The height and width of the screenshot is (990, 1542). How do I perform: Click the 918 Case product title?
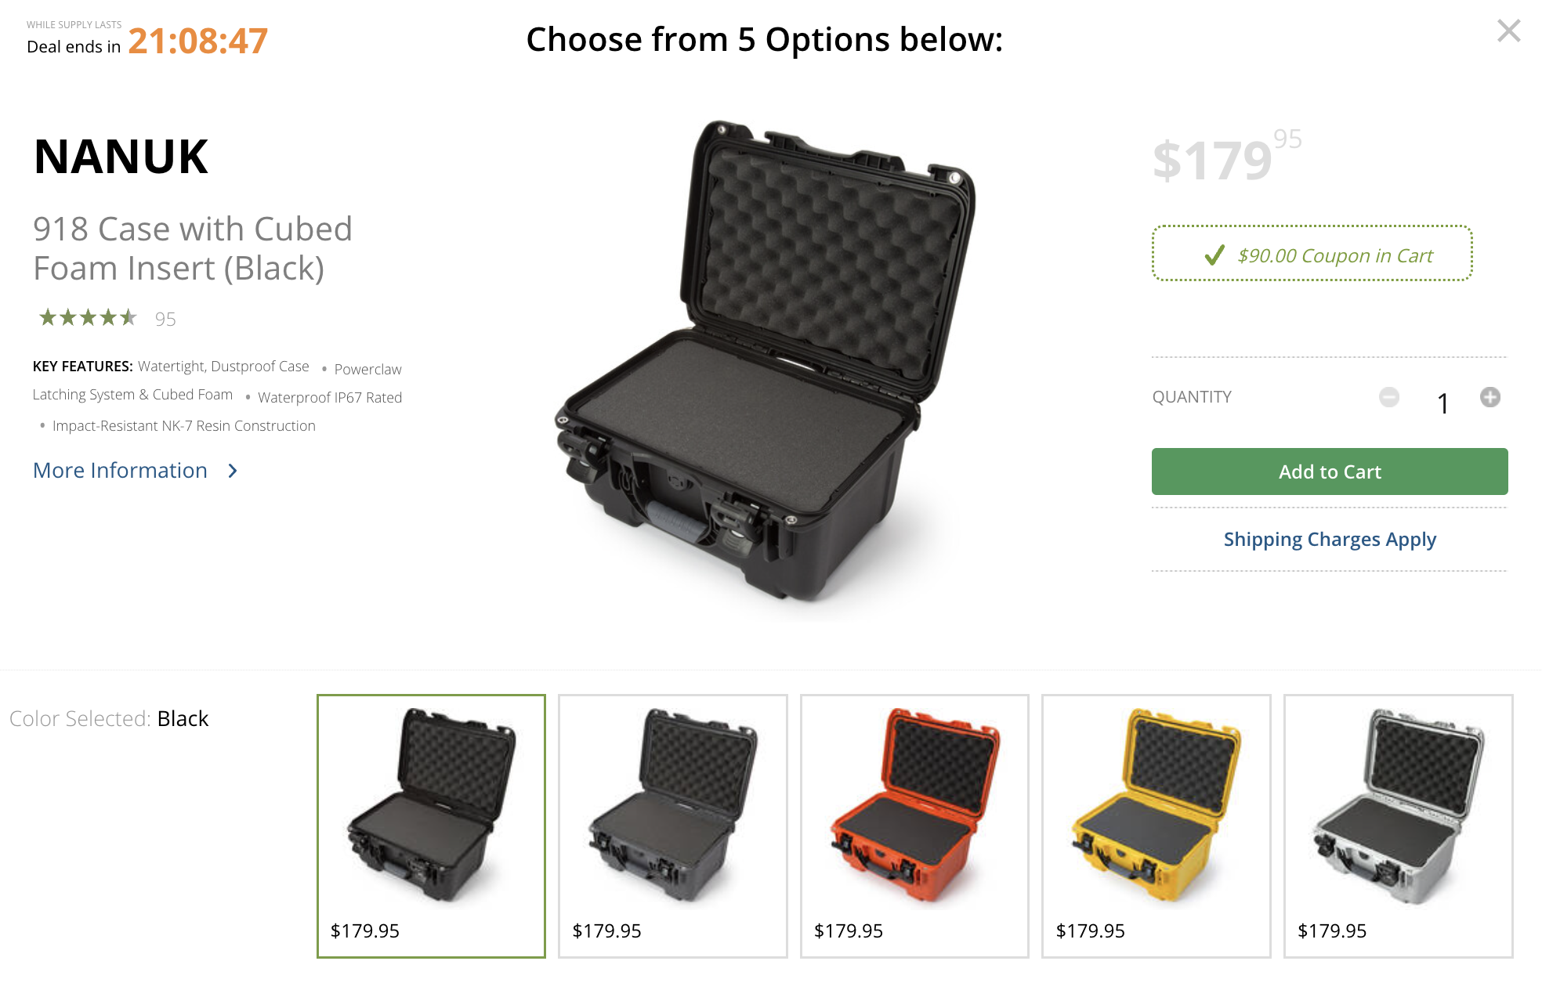click(x=193, y=248)
